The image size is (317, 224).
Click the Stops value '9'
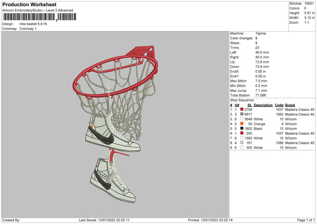coord(256,43)
